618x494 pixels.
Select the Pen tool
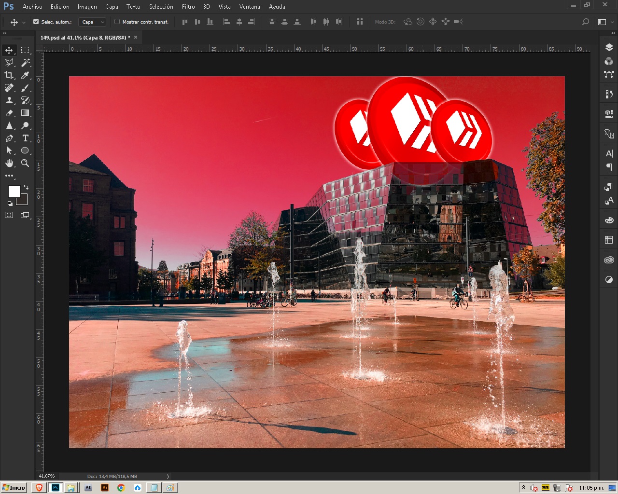coord(9,138)
